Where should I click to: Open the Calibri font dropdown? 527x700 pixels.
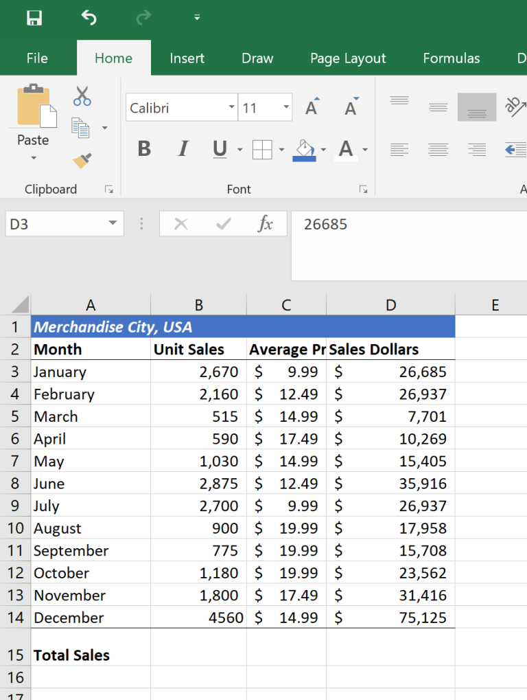click(231, 108)
